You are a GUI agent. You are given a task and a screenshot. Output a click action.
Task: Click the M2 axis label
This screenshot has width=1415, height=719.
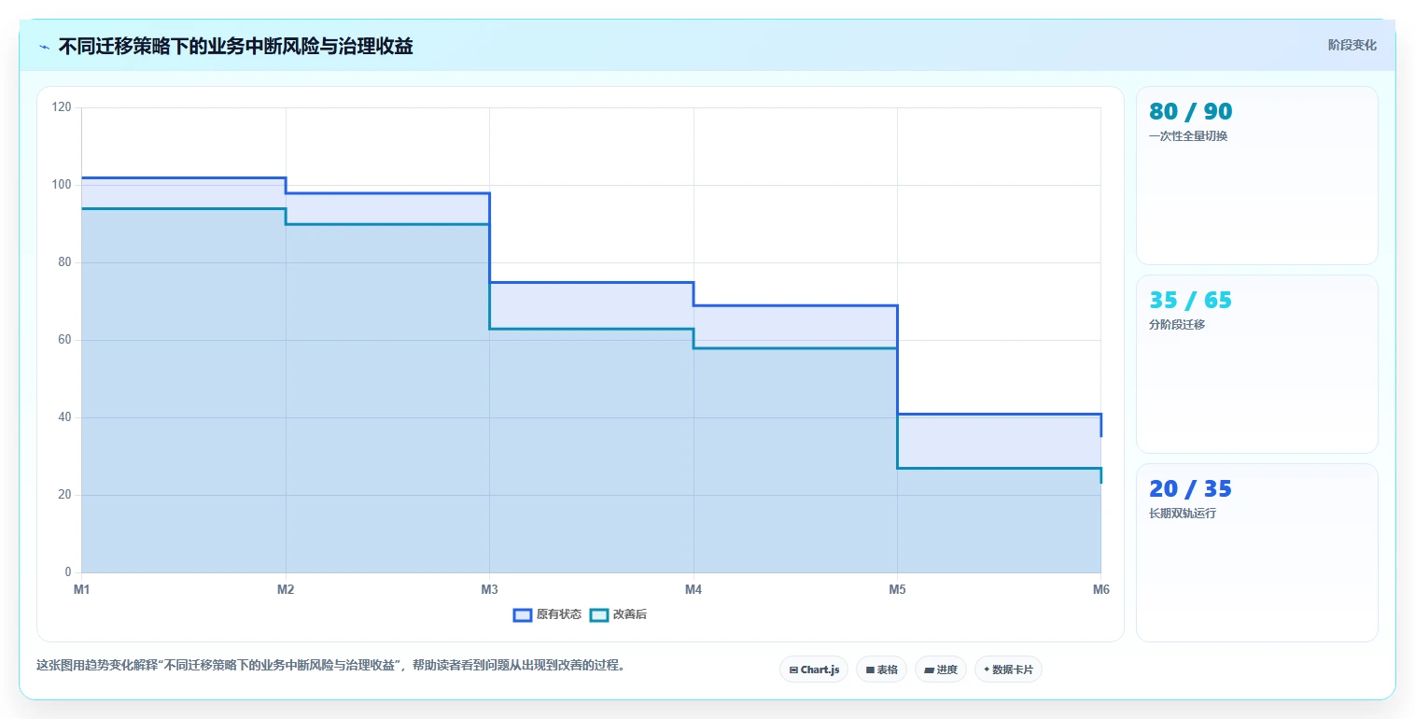tap(286, 589)
